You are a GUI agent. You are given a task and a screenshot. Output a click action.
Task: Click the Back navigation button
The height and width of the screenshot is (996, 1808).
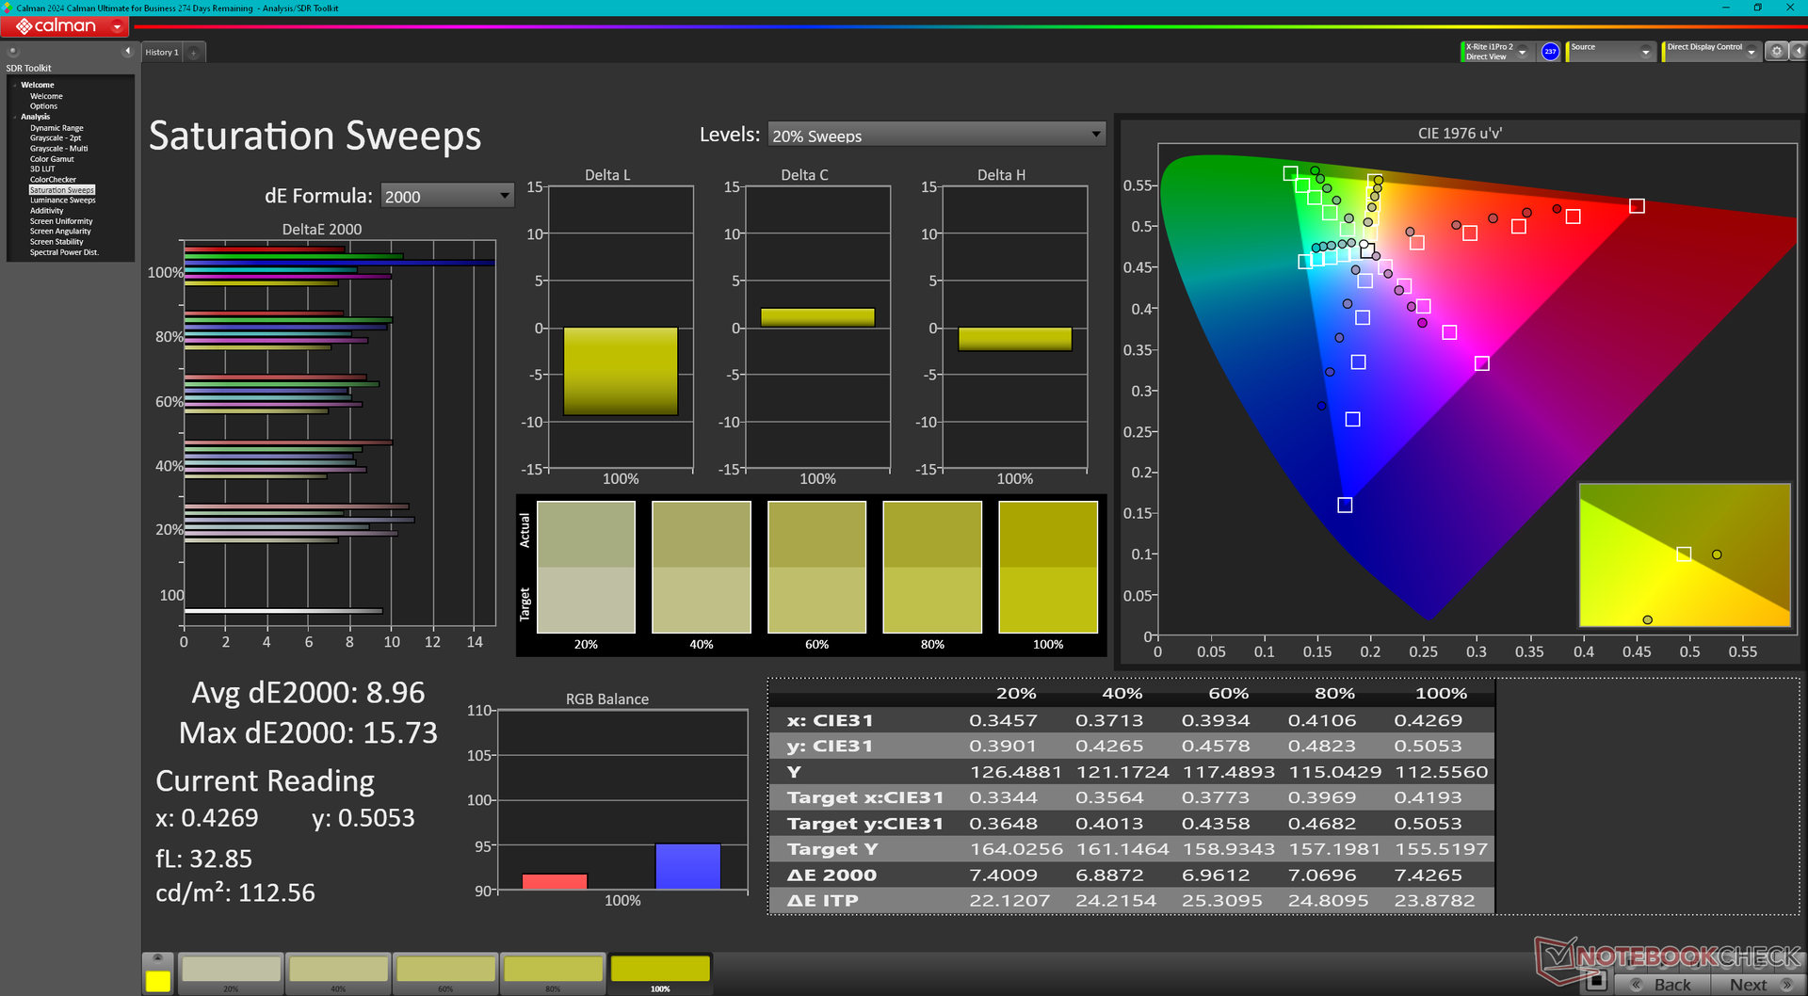point(1662,984)
